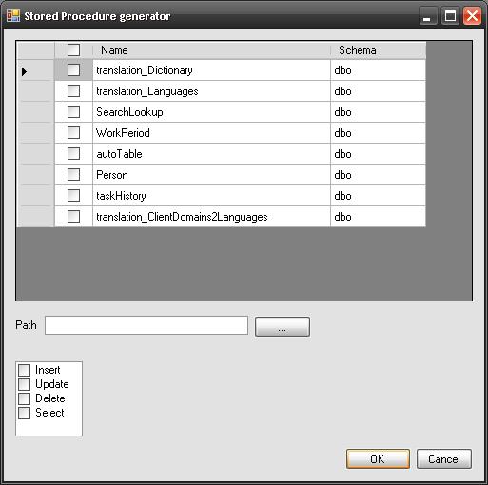This screenshot has height=485, width=488.
Task: Tick the WorkPeriod table checkbox
Action: pyautogui.click(x=73, y=133)
